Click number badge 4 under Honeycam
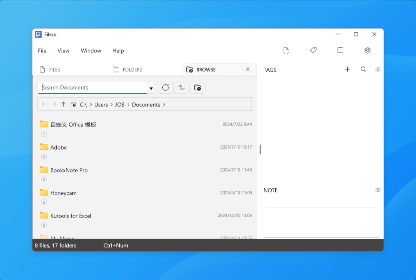The image size is (416, 280). tap(44, 202)
